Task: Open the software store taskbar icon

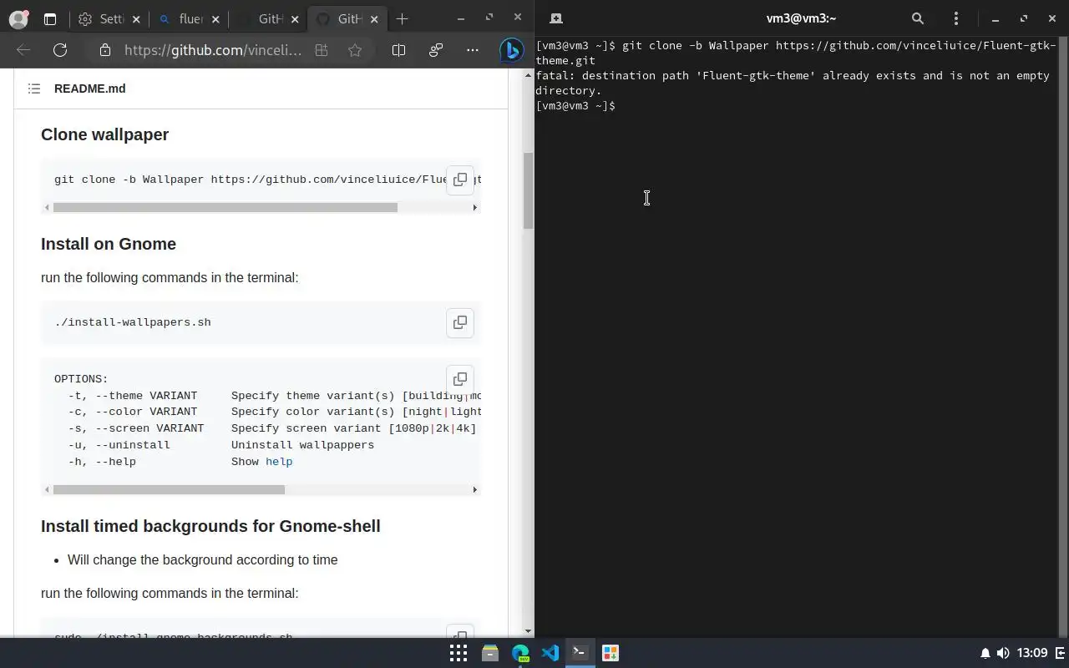Action: click(x=610, y=653)
